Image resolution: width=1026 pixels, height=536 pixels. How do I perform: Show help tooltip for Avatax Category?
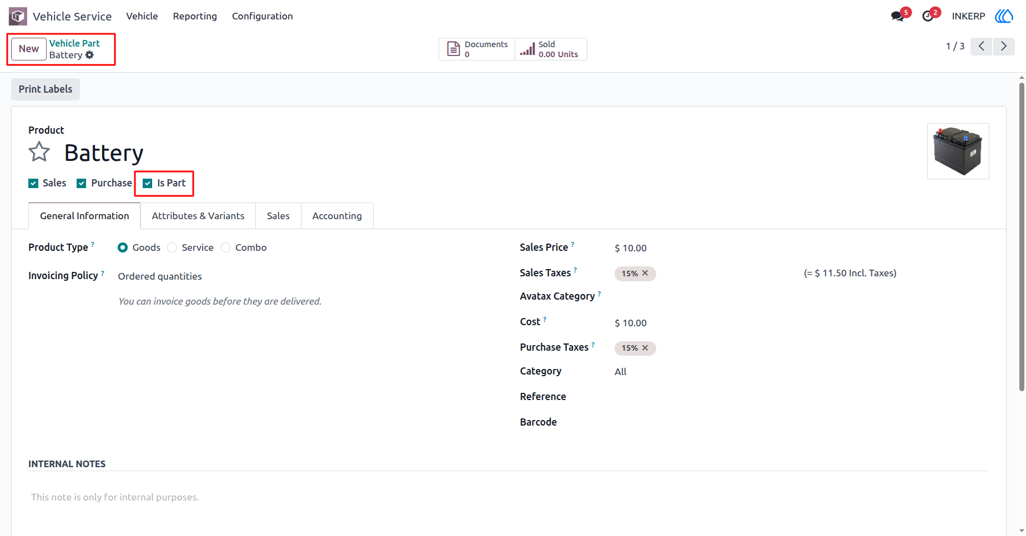tap(599, 293)
